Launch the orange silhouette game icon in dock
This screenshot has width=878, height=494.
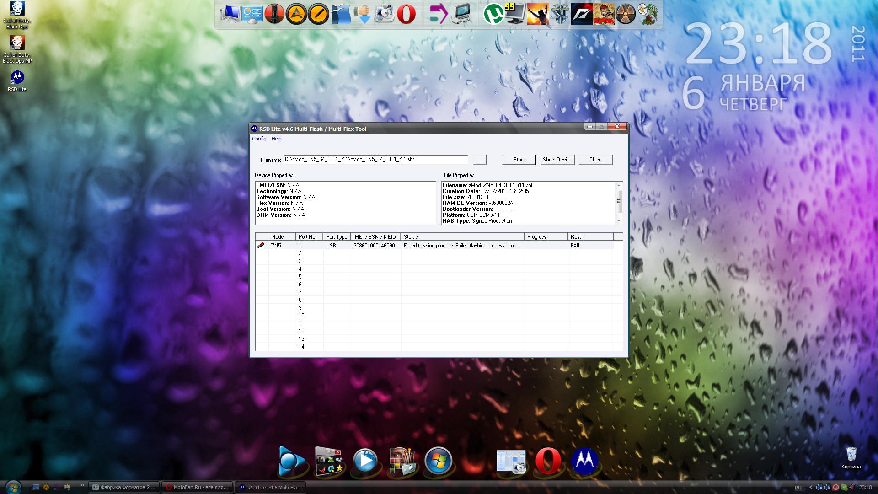pyautogui.click(x=537, y=14)
